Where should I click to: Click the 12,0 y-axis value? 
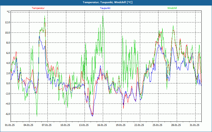tap(8, 22)
